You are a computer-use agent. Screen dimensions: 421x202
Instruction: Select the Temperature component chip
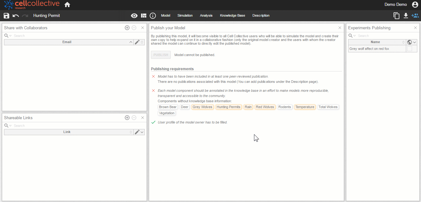click(x=305, y=107)
